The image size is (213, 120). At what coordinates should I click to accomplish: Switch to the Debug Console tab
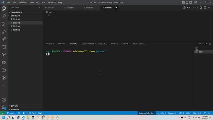coord(139,44)
